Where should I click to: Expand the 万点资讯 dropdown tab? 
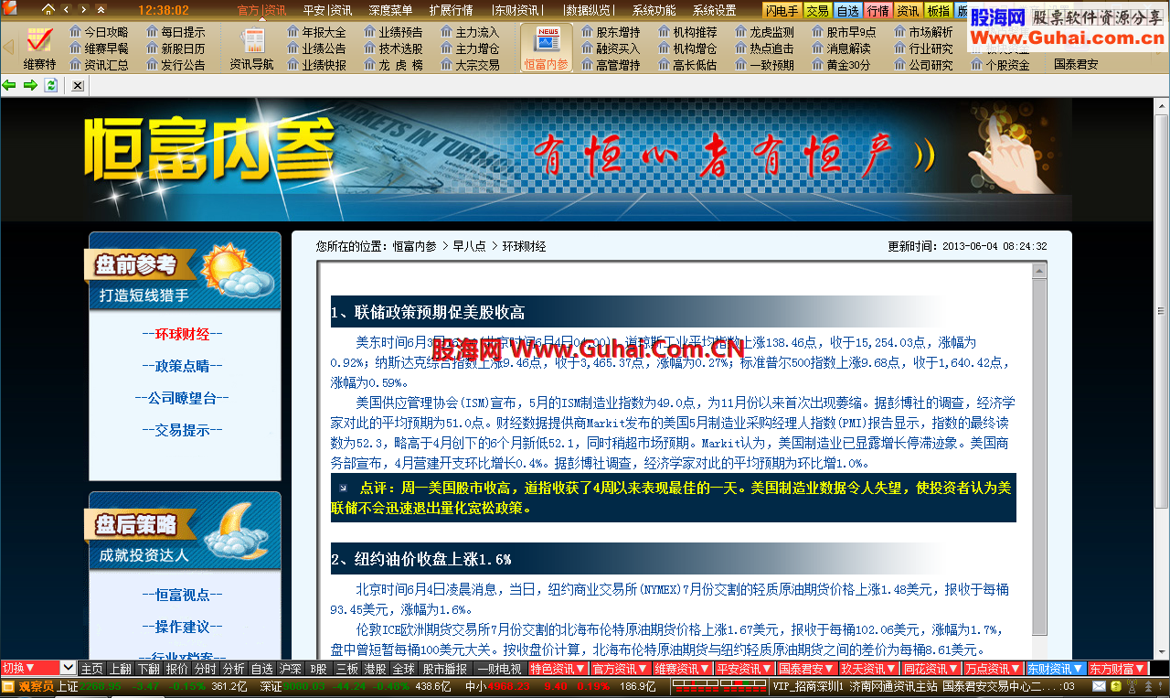click(x=994, y=669)
